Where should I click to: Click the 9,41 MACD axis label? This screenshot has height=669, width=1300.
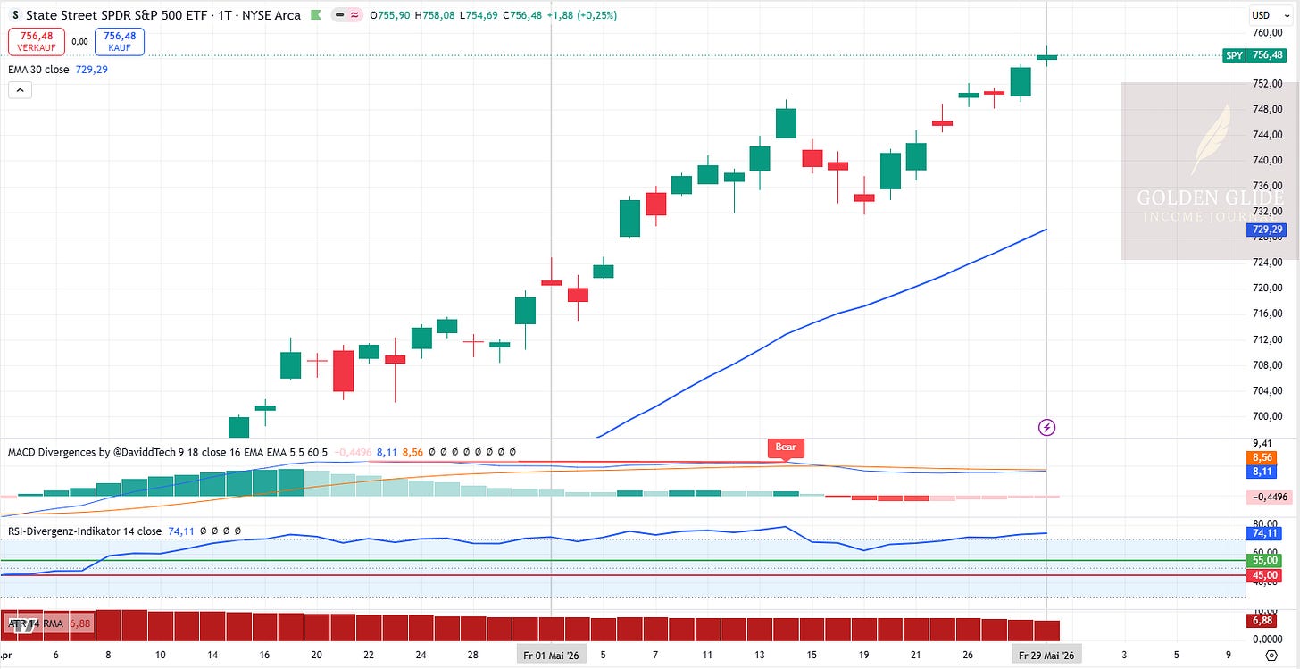pyautogui.click(x=1262, y=442)
